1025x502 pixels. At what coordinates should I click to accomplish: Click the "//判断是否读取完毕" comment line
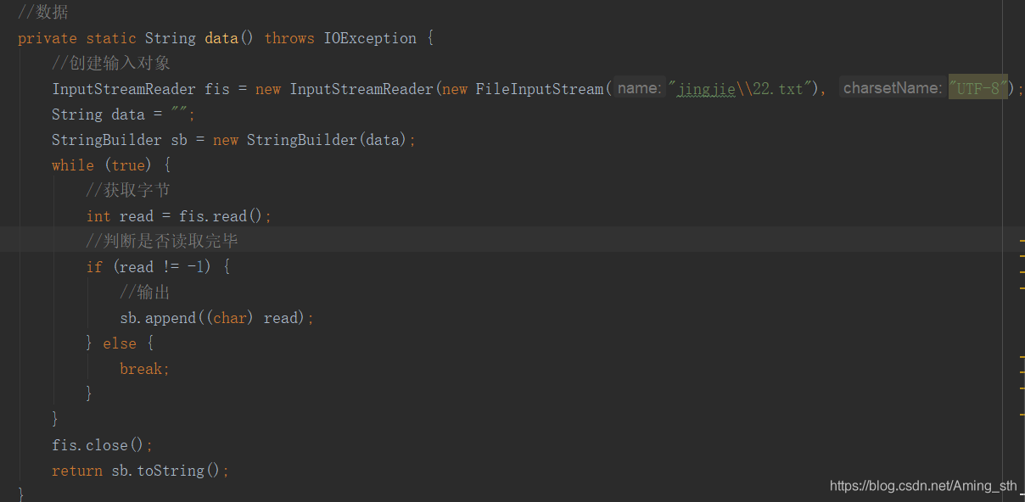162,242
